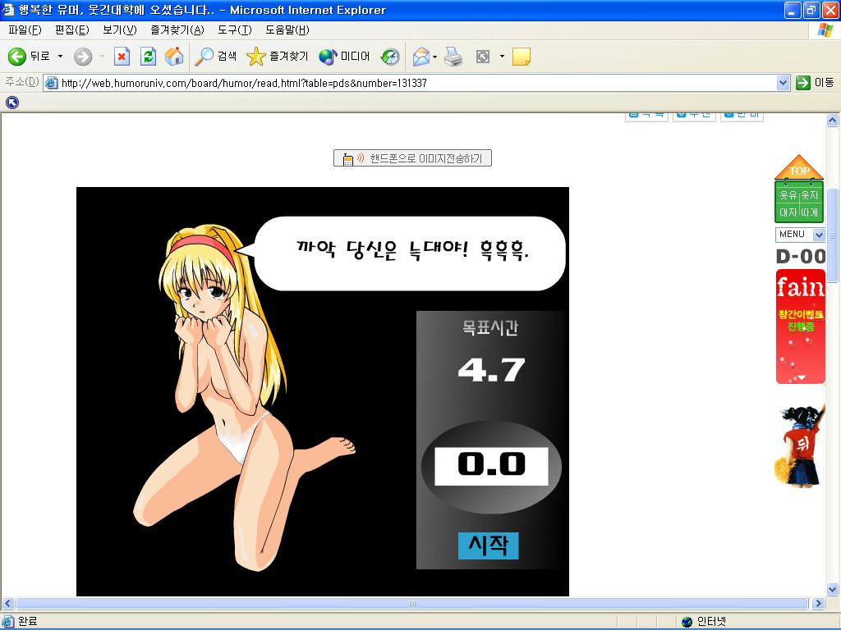
Task: Open the forward history dropdown arrow
Action: coord(102,57)
